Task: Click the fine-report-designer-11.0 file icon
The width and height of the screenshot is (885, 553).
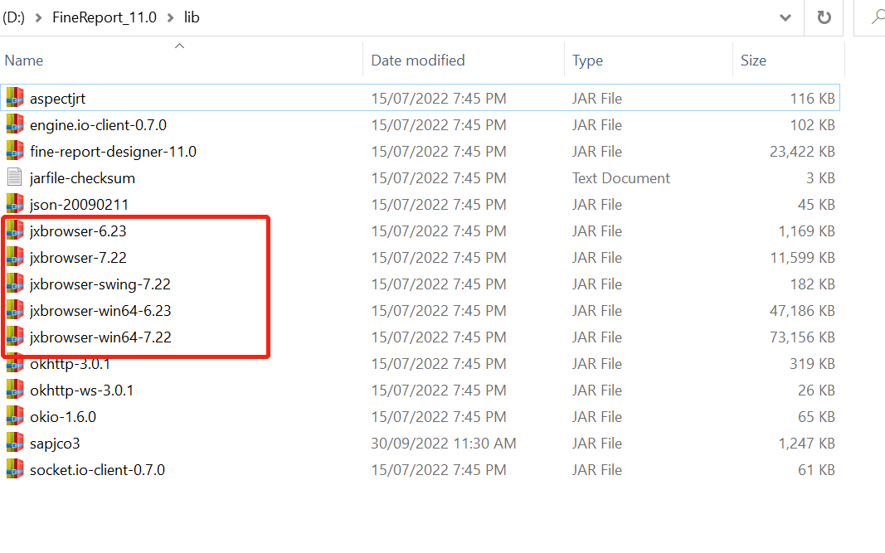Action: point(15,151)
